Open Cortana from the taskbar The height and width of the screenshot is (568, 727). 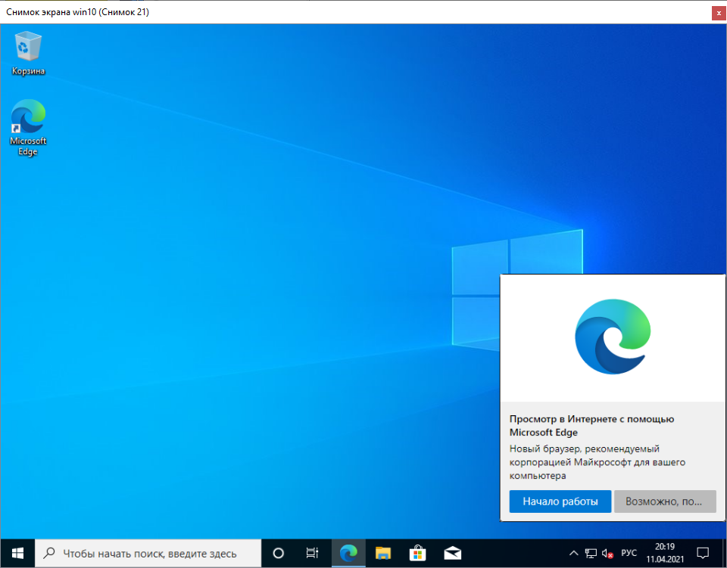[x=278, y=553]
